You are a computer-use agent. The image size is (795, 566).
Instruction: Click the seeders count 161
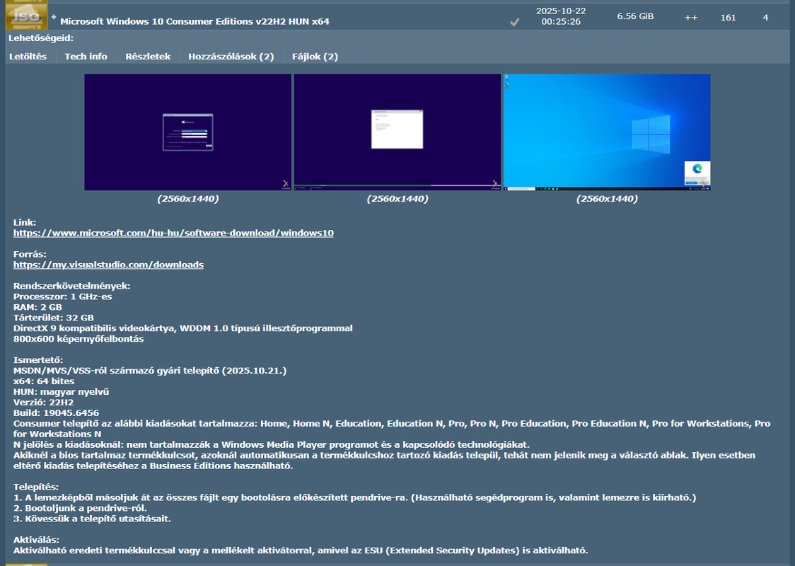pos(728,17)
